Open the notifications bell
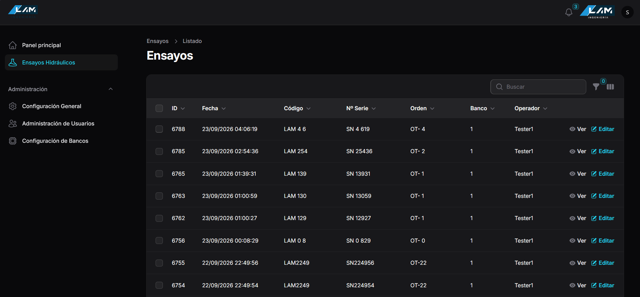The image size is (640, 297). (x=569, y=12)
